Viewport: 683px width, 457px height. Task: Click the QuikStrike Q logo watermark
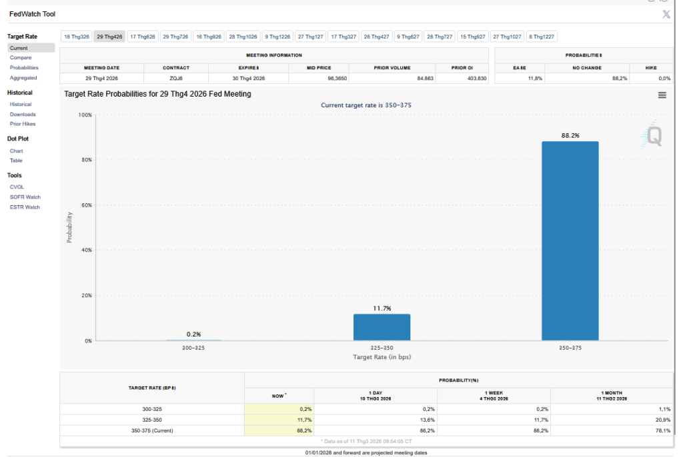pyautogui.click(x=653, y=136)
